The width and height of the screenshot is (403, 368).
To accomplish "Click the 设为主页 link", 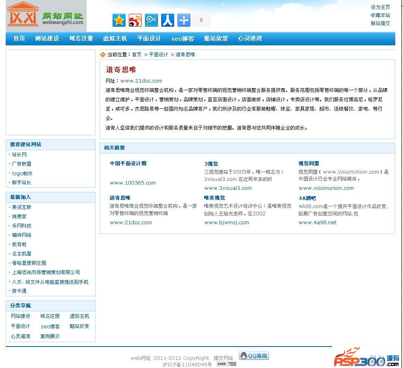I will click(380, 7).
